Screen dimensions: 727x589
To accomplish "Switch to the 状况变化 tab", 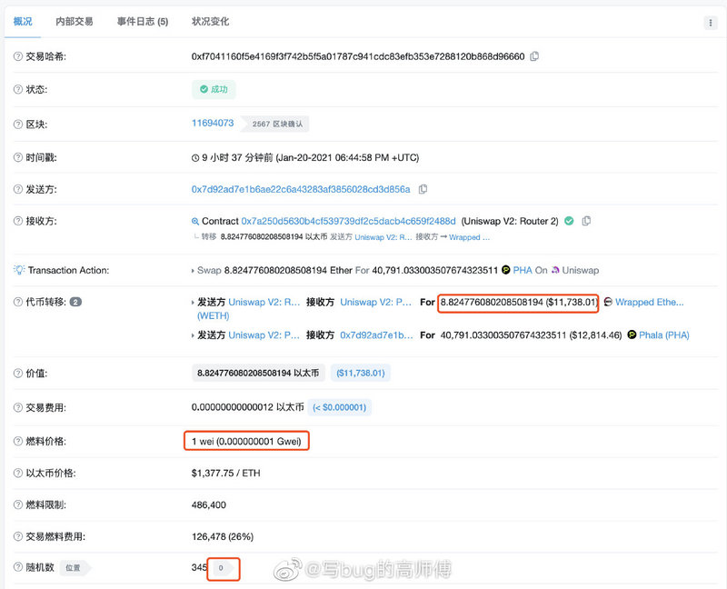I will coord(210,21).
